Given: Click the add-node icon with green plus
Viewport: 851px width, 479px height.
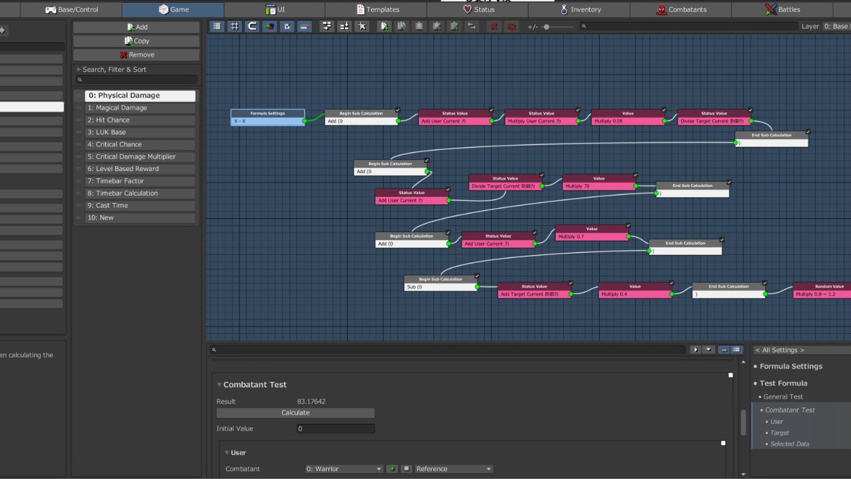Looking at the screenshot, I should [384, 27].
